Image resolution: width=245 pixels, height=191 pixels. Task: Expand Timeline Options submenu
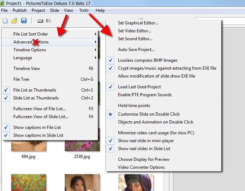[50, 50]
